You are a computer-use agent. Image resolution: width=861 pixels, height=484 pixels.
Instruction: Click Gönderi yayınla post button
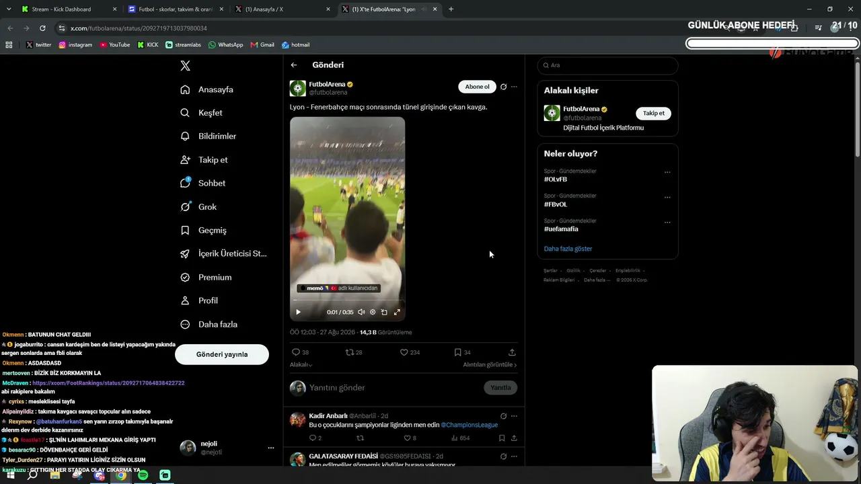[222, 354]
